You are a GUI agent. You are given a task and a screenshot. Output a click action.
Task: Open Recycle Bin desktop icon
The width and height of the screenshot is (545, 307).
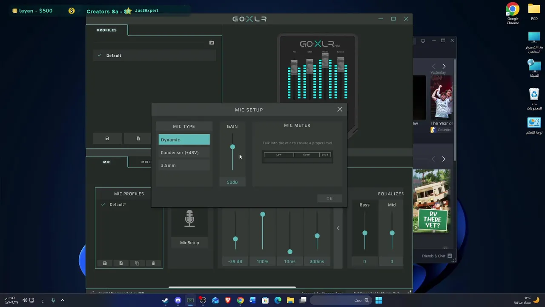(x=534, y=99)
